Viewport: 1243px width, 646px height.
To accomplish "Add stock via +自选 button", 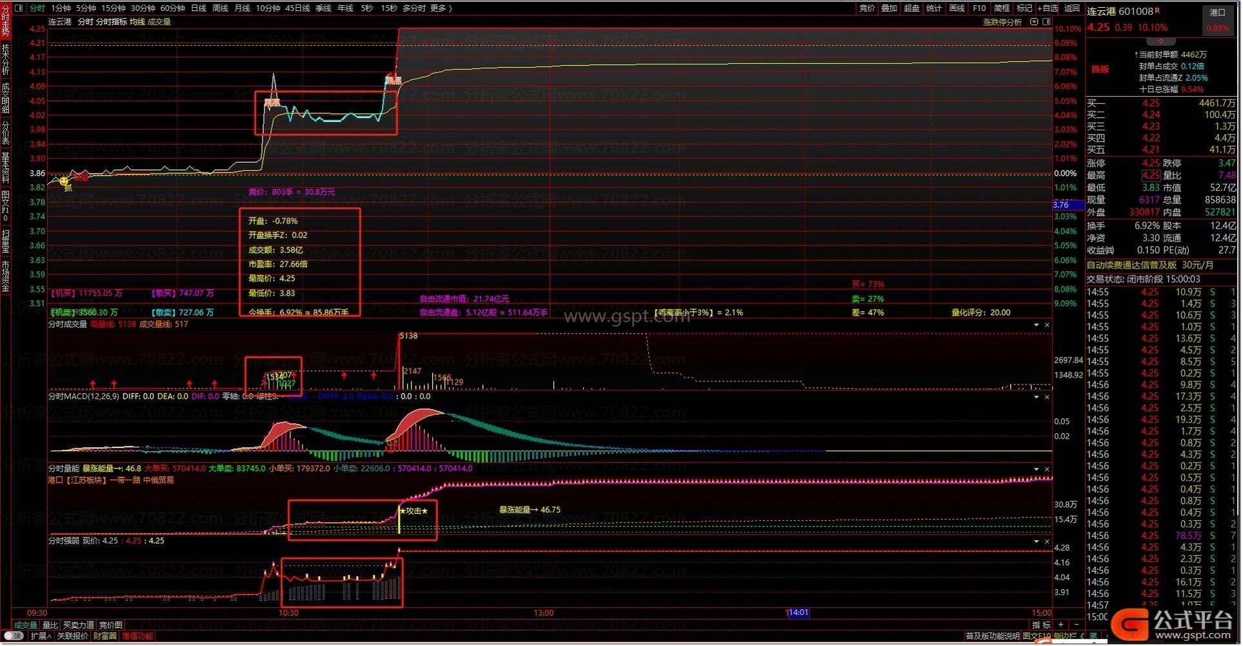I will pos(1048,8).
